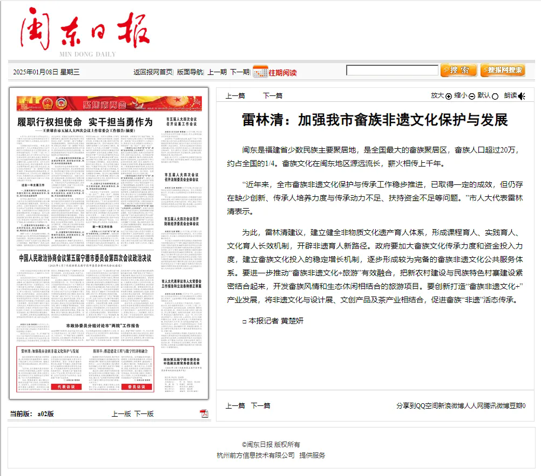Share the article to 腾讯微博

496,406
